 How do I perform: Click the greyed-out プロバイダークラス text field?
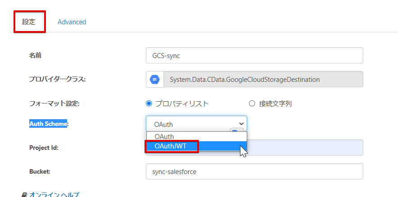pos(263,80)
